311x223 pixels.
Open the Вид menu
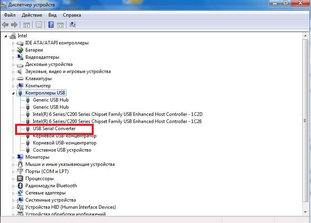point(52,15)
